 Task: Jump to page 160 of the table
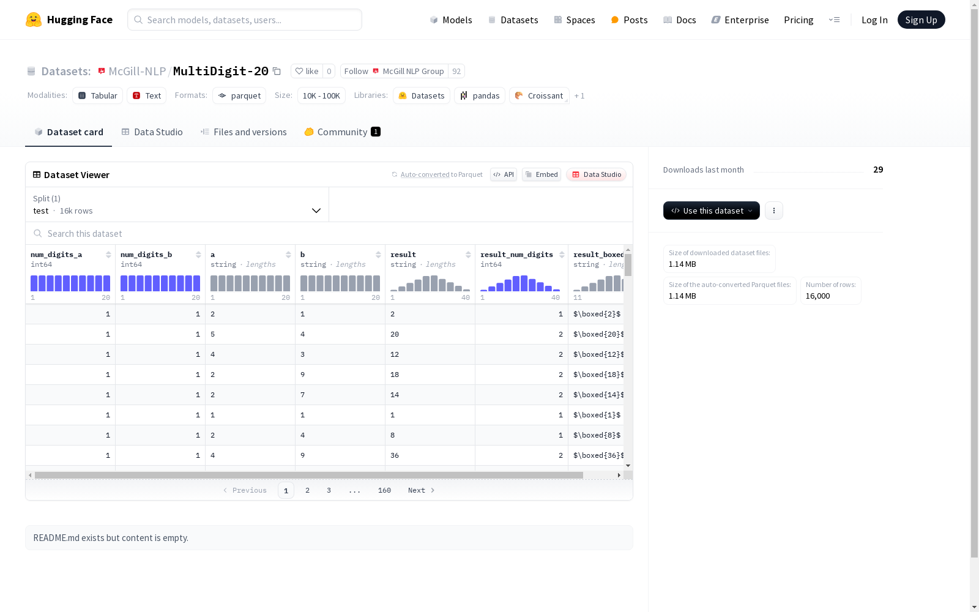click(384, 490)
